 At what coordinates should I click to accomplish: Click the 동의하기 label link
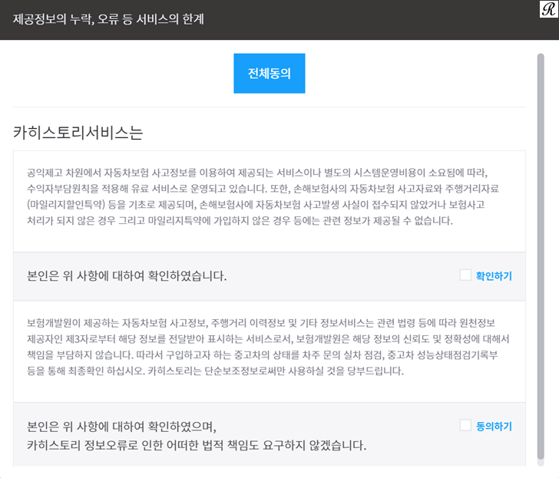494,426
